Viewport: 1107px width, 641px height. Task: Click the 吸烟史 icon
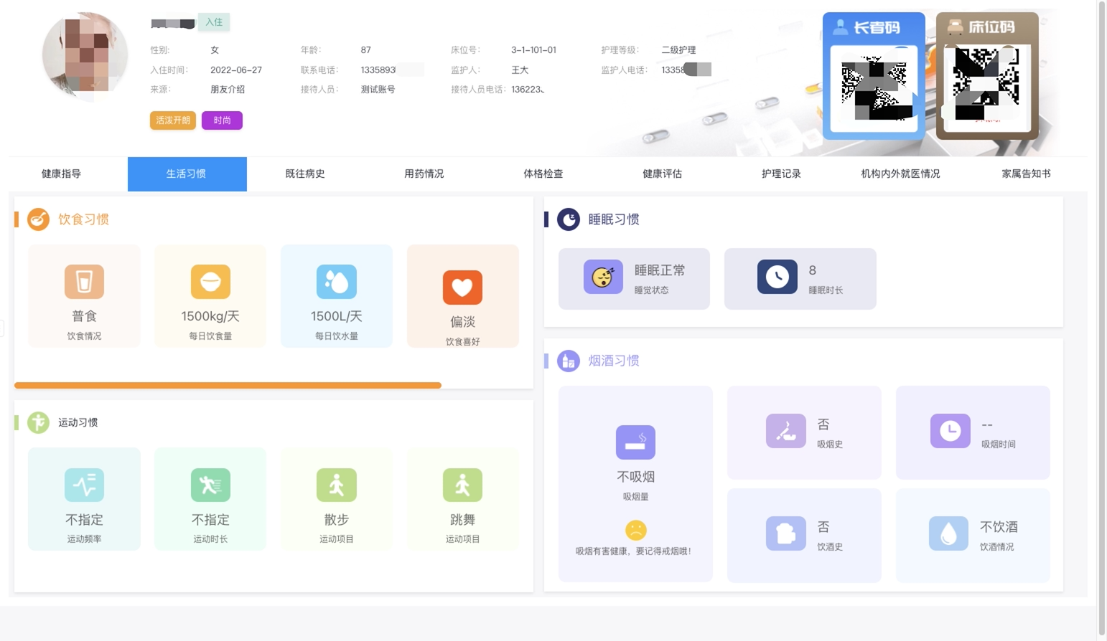click(785, 431)
